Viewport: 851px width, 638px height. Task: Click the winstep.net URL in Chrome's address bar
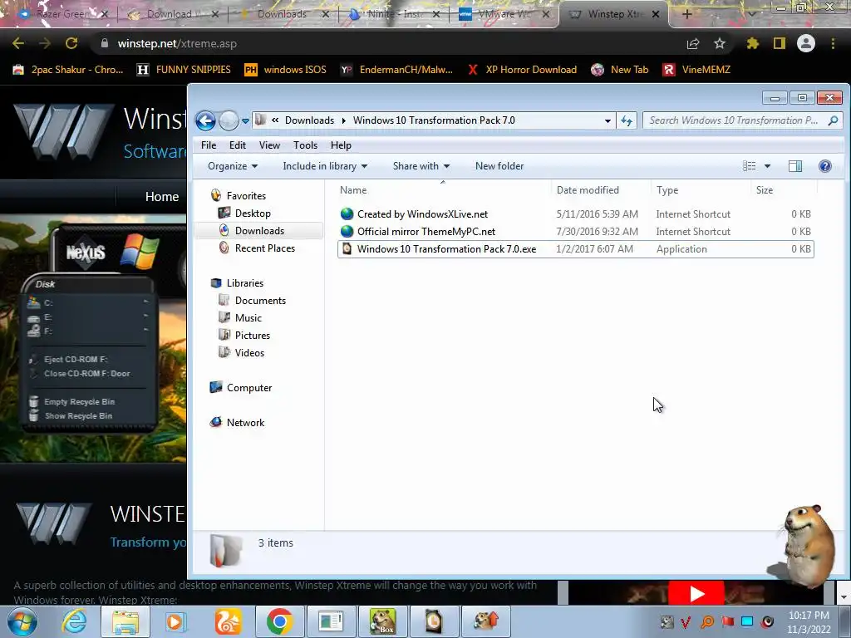(177, 43)
